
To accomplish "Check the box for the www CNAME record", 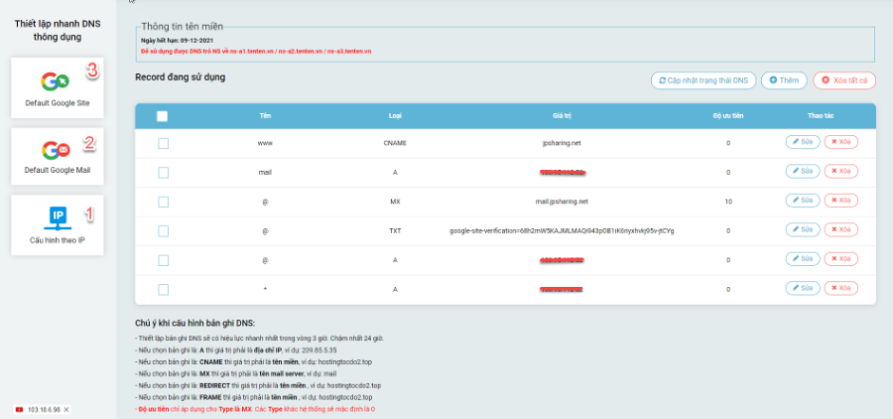I will pyautogui.click(x=164, y=144).
